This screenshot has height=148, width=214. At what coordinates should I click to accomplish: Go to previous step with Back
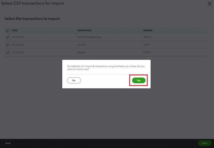click(8, 143)
